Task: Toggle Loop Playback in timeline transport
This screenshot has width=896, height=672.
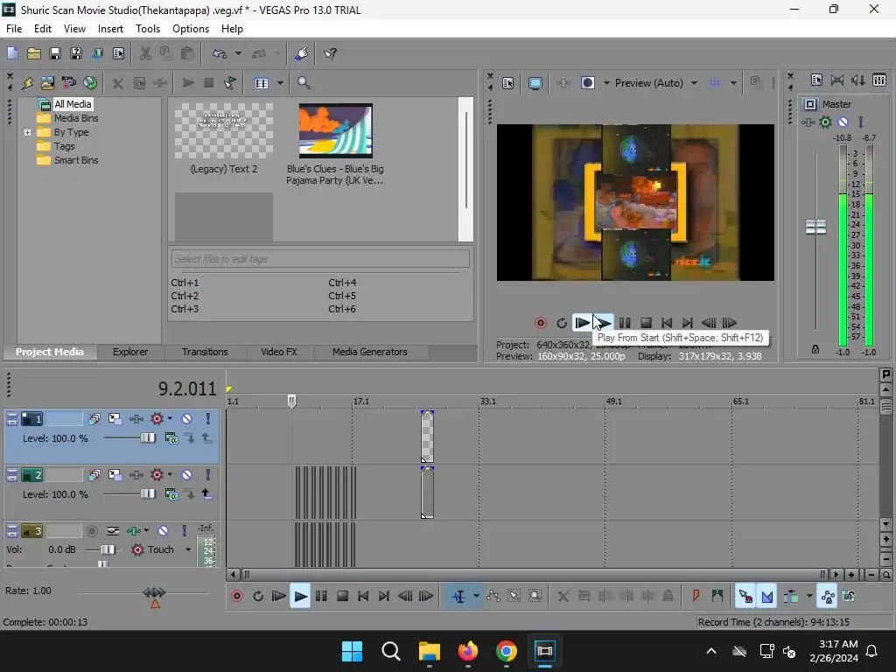Action: point(258,596)
